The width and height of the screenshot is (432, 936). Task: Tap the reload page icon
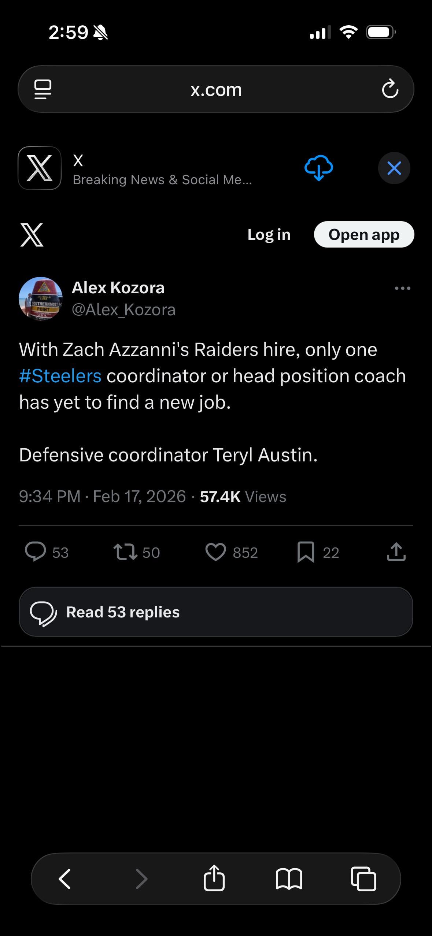pos(390,89)
